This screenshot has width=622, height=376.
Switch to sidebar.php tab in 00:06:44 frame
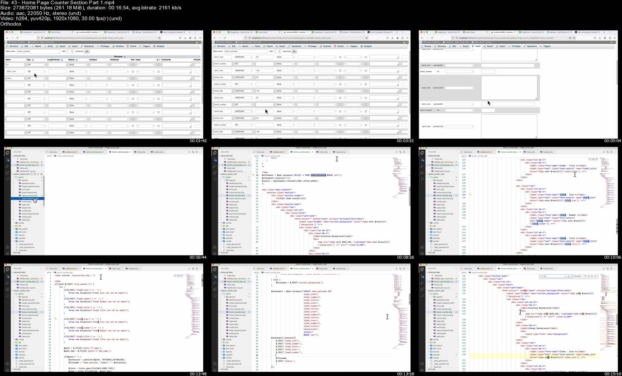pos(70,152)
